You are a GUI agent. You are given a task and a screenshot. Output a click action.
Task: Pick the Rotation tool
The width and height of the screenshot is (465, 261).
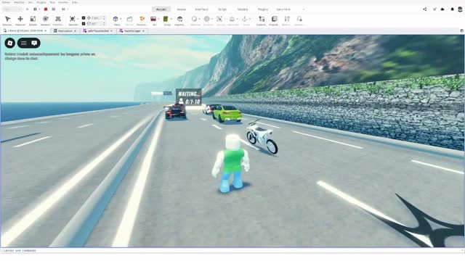pos(45,20)
